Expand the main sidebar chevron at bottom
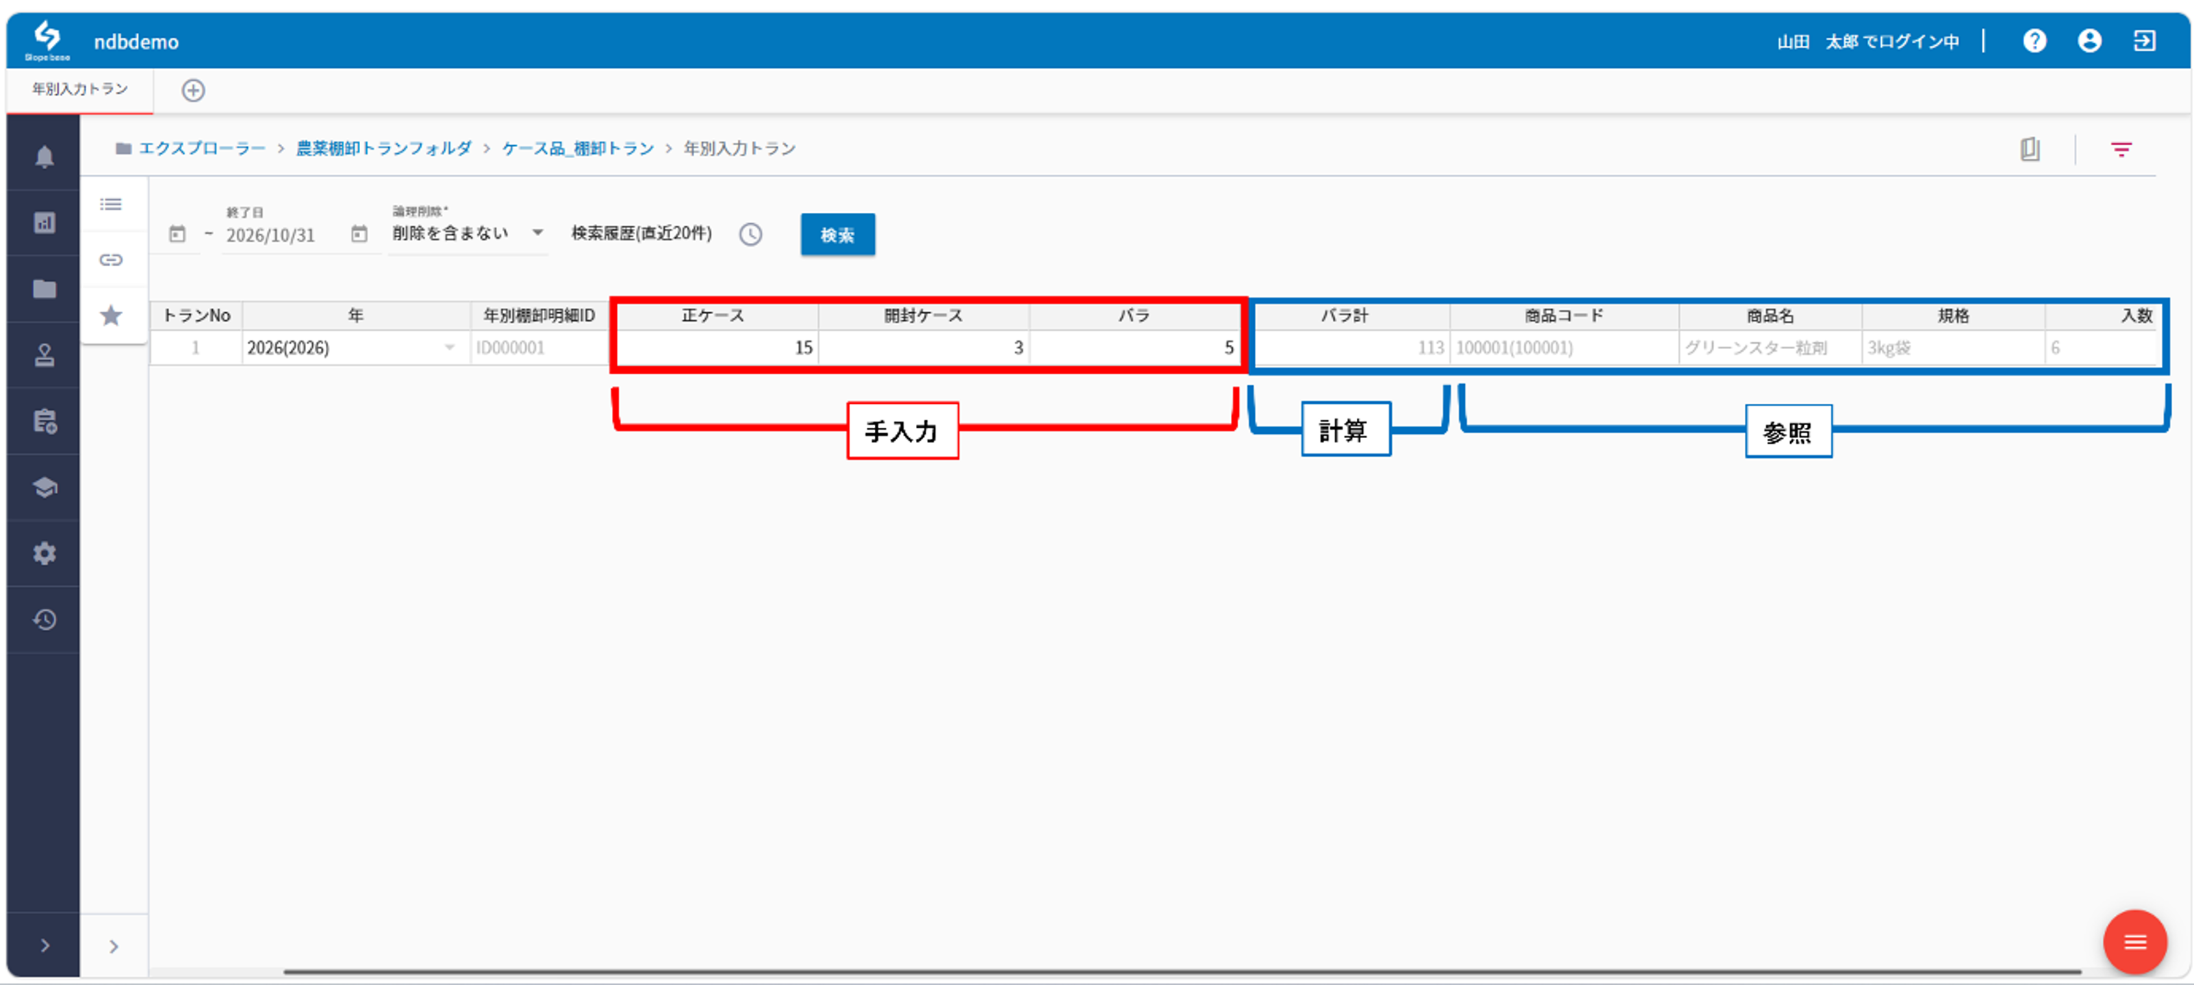Image resolution: width=2194 pixels, height=985 pixels. click(44, 946)
